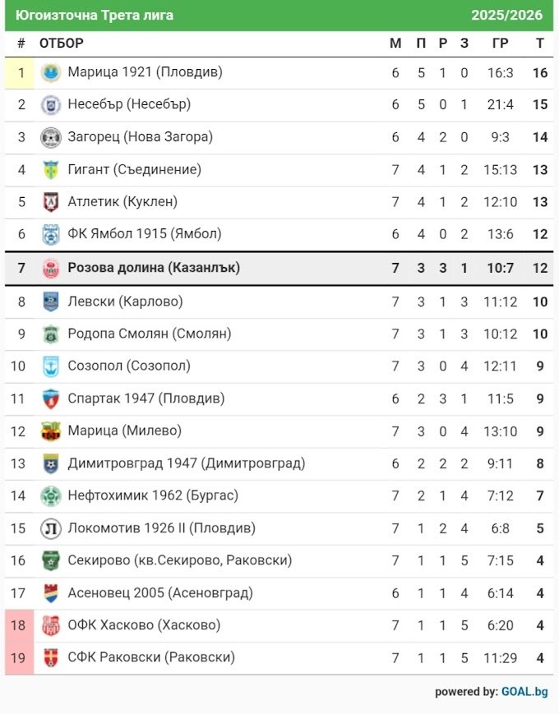Click the Марица 1921 (Пловдив) club crest

point(51,73)
